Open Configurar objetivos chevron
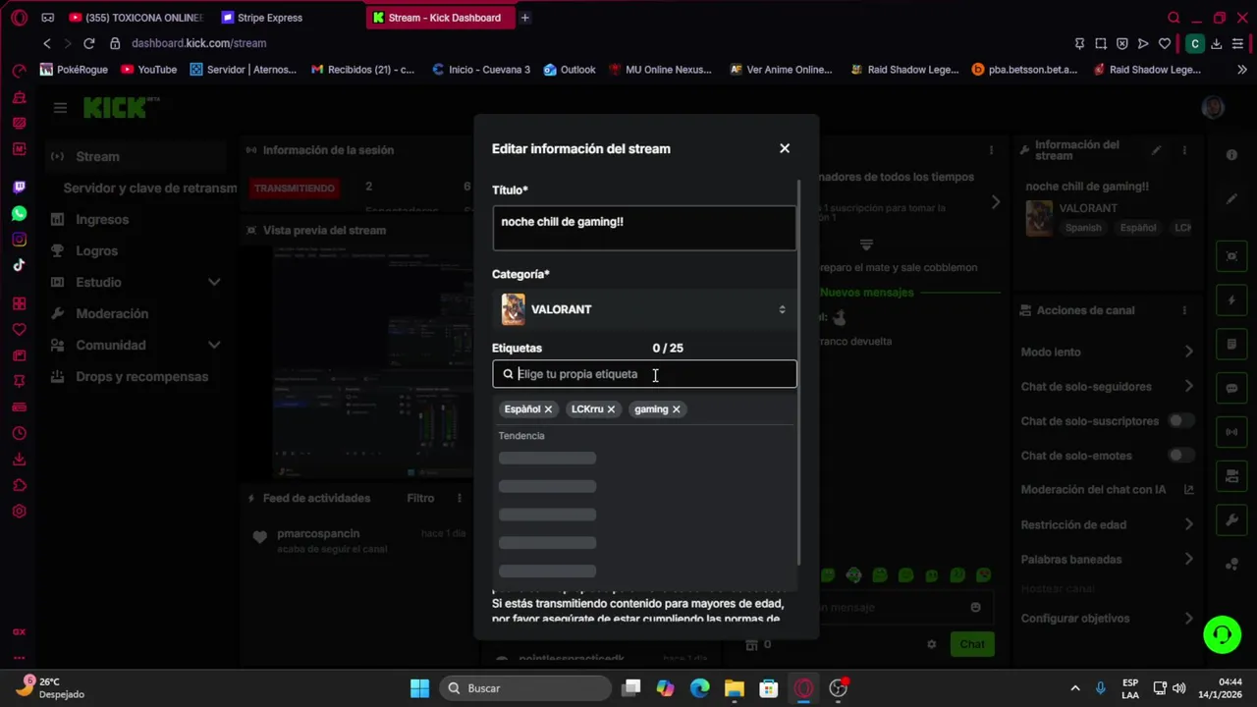Image resolution: width=1257 pixels, height=707 pixels. coord(1188,618)
